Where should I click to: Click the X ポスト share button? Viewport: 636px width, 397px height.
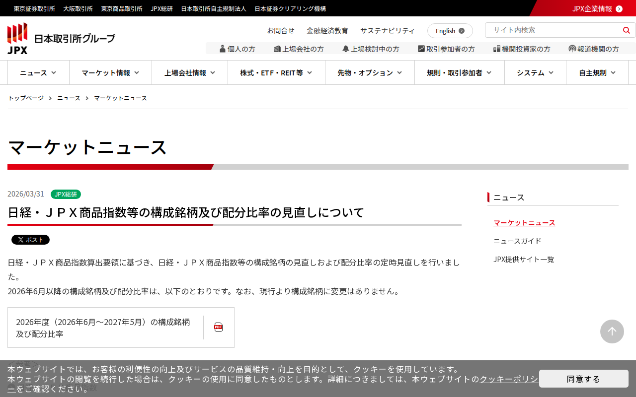(x=30, y=240)
